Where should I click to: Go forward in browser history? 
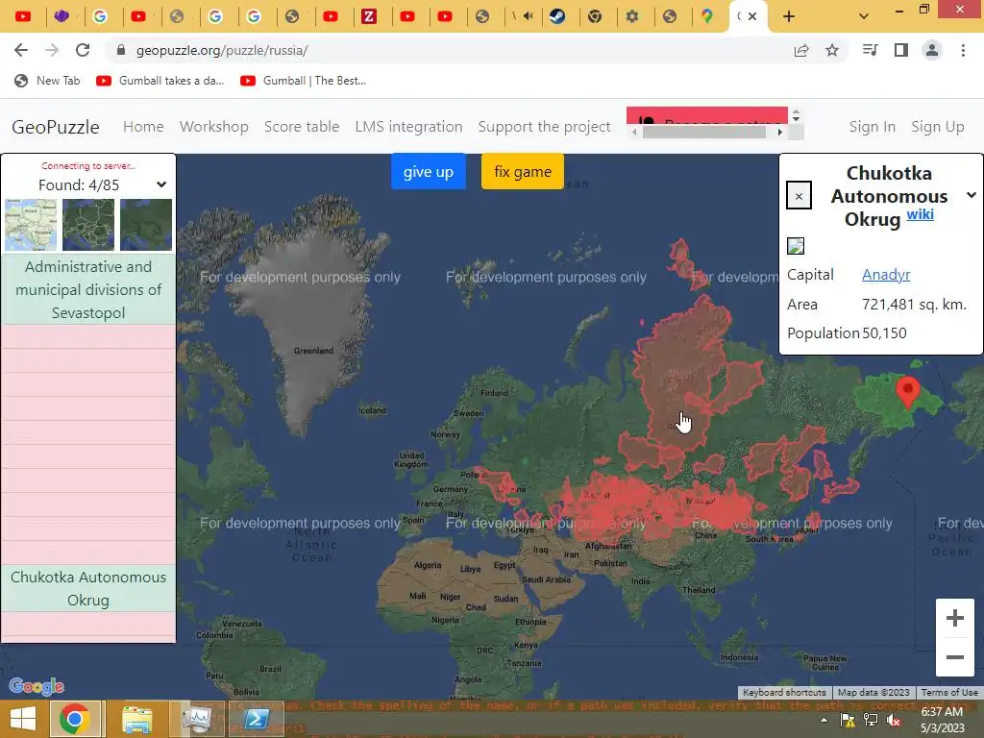pyautogui.click(x=52, y=50)
